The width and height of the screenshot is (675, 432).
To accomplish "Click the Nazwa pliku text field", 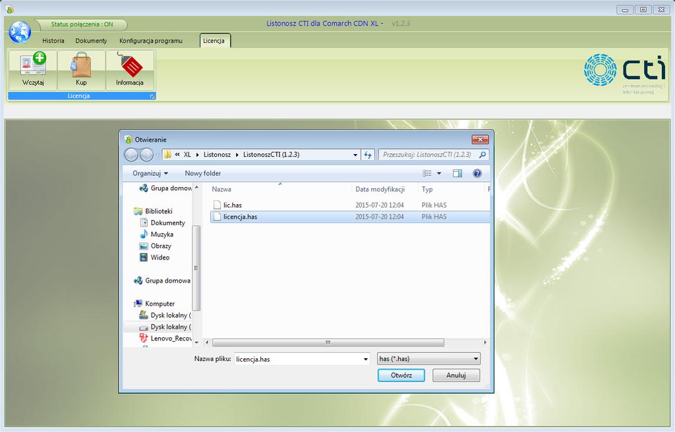I will (298, 359).
